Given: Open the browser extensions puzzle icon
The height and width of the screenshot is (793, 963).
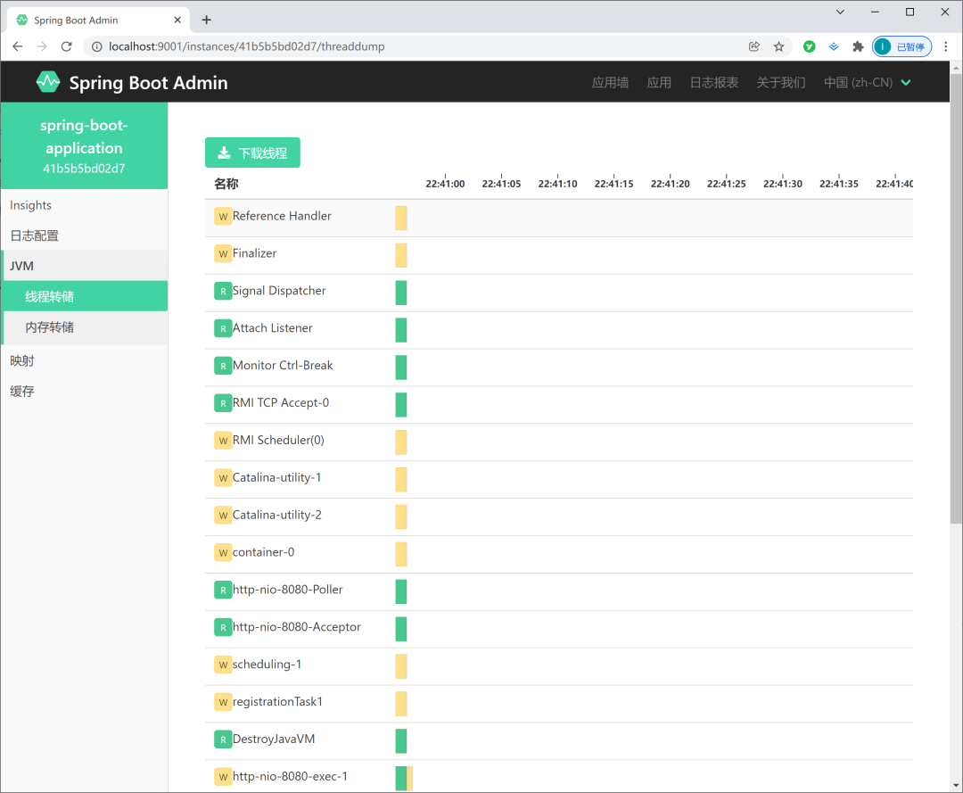Looking at the screenshot, I should 856,46.
